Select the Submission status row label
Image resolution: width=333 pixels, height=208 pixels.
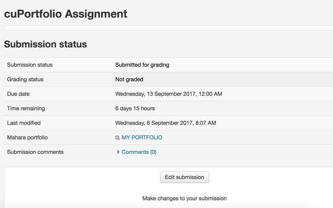[30, 65]
